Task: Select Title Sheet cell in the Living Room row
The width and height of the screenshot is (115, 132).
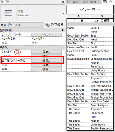Action: [x=78, y=125]
